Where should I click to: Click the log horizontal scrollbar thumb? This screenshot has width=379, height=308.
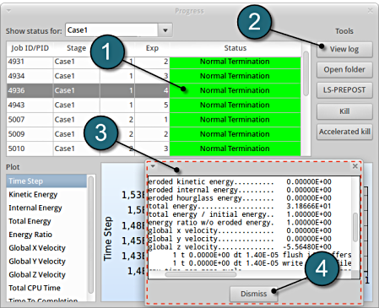click(201, 274)
